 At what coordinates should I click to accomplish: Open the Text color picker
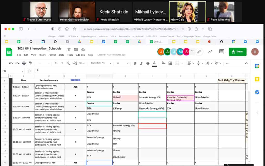pos(154,63)
